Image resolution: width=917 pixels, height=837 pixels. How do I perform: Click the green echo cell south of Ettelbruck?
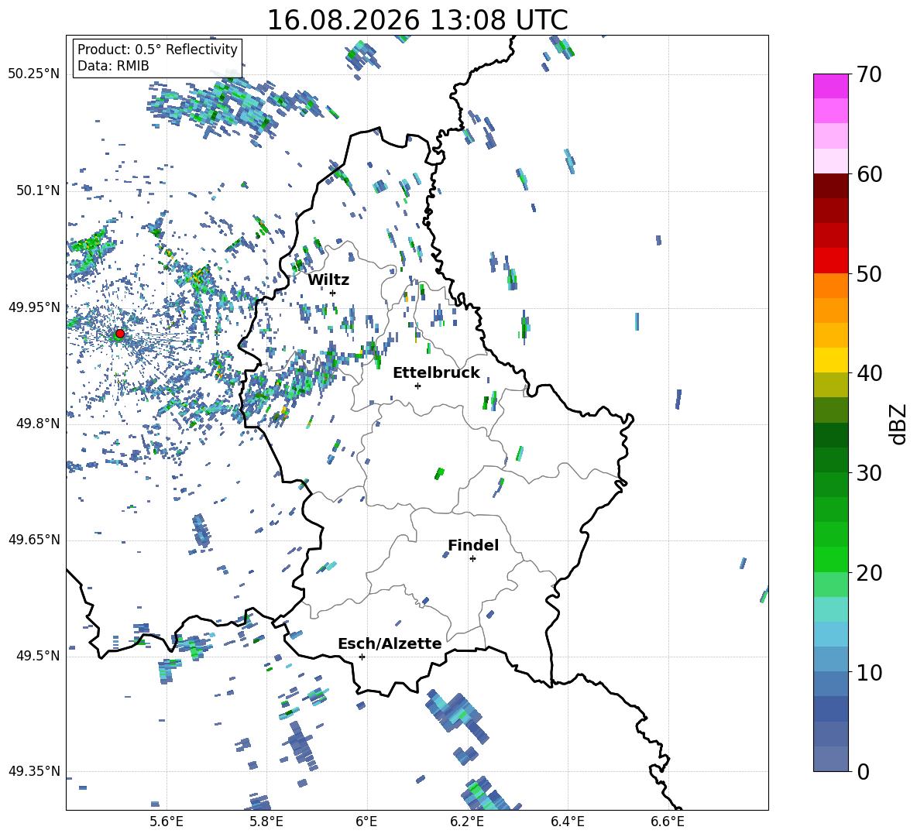[x=439, y=473]
